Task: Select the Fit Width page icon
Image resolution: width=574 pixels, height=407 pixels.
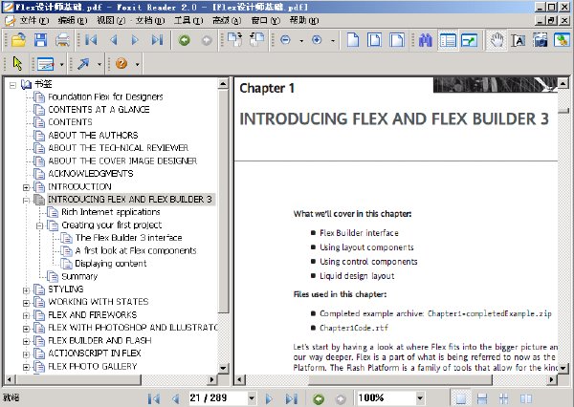Action: (397, 40)
